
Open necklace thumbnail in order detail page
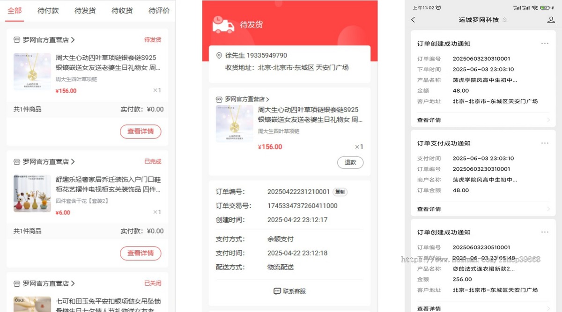pyautogui.click(x=235, y=123)
